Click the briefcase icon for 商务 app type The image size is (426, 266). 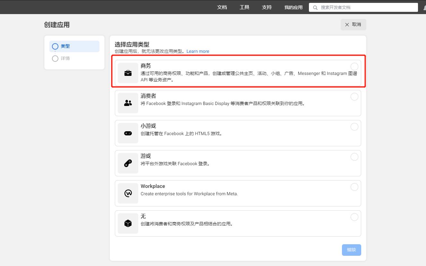[128, 73]
